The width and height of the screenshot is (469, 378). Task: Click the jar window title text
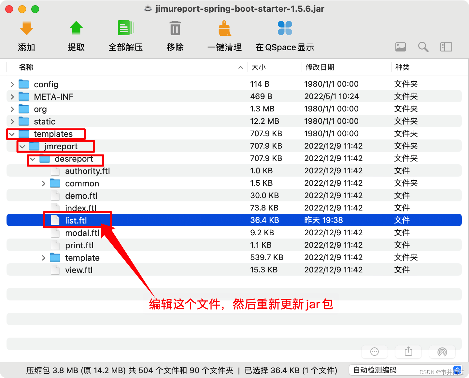[240, 9]
